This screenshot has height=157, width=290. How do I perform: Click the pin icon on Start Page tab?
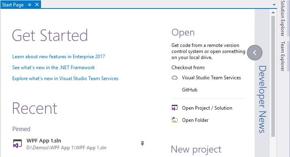coord(29,4)
